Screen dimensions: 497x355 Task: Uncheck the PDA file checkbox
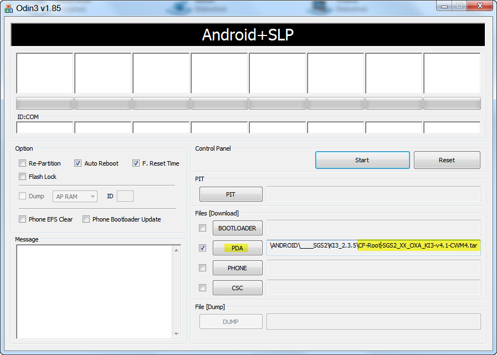pyautogui.click(x=202, y=248)
